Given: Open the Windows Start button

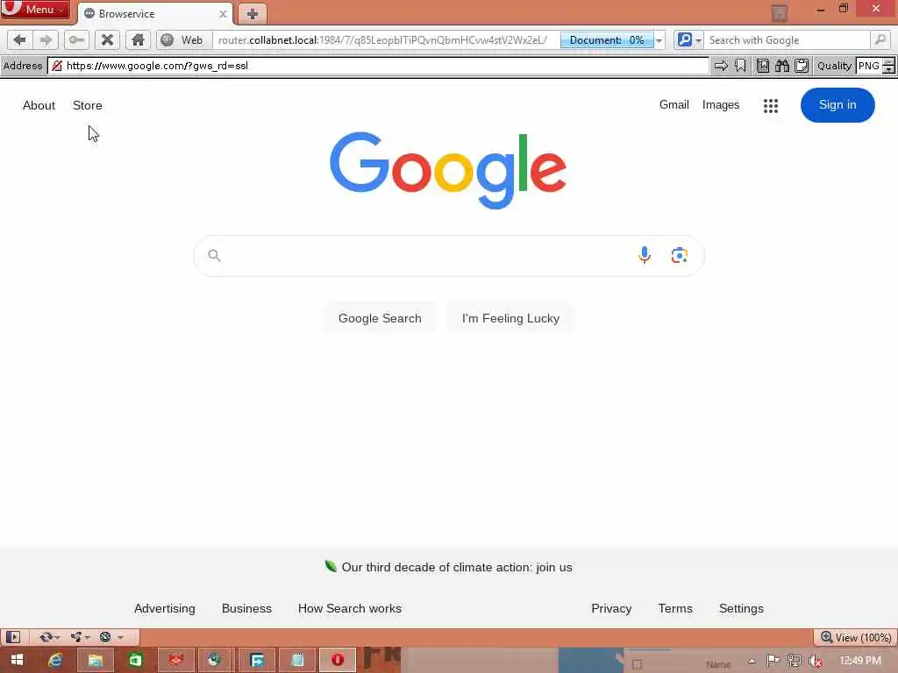Looking at the screenshot, I should [x=18, y=660].
